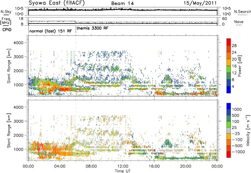Select the "24" value on the power color bar
Screen dimensions: 251x173
click(234, 52)
